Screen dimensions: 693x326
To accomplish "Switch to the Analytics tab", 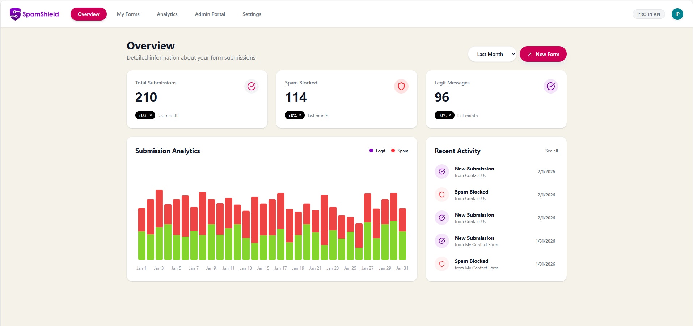I will (167, 14).
